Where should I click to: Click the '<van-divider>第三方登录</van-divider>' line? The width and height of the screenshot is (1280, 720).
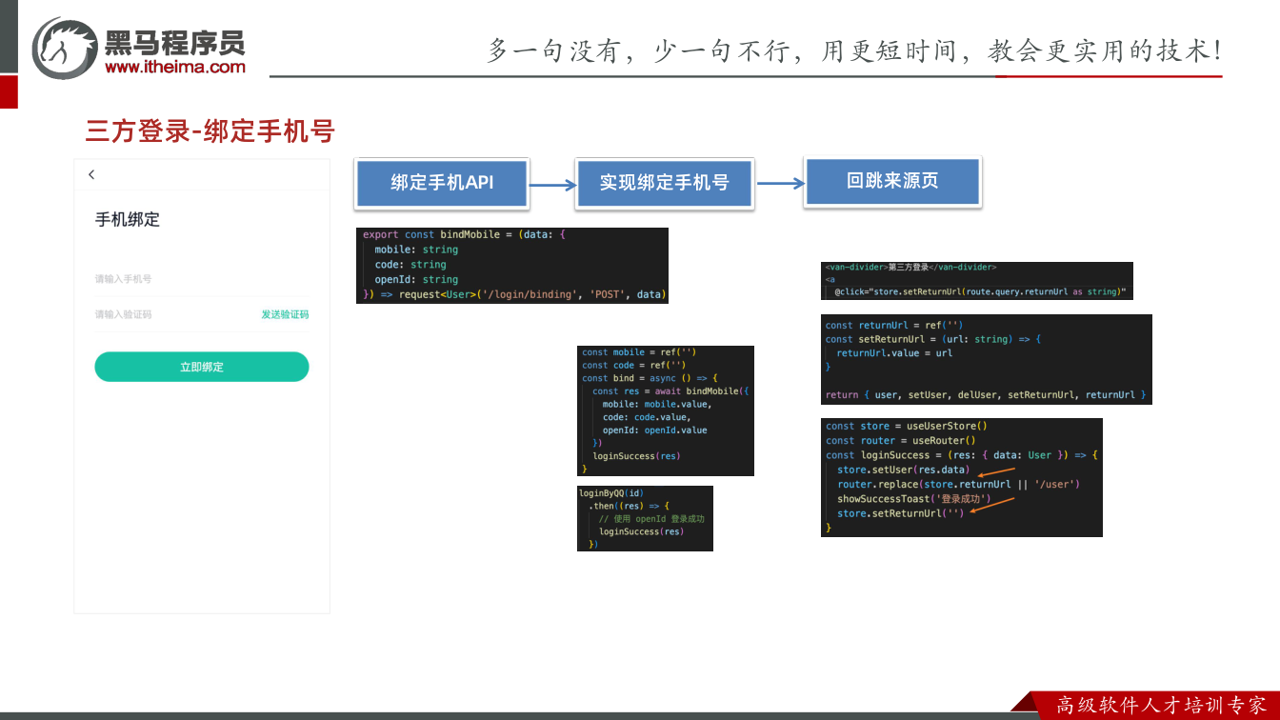click(910, 268)
